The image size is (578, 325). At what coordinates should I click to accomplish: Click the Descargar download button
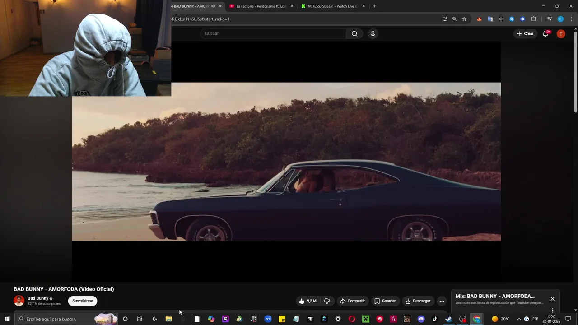coord(418,301)
